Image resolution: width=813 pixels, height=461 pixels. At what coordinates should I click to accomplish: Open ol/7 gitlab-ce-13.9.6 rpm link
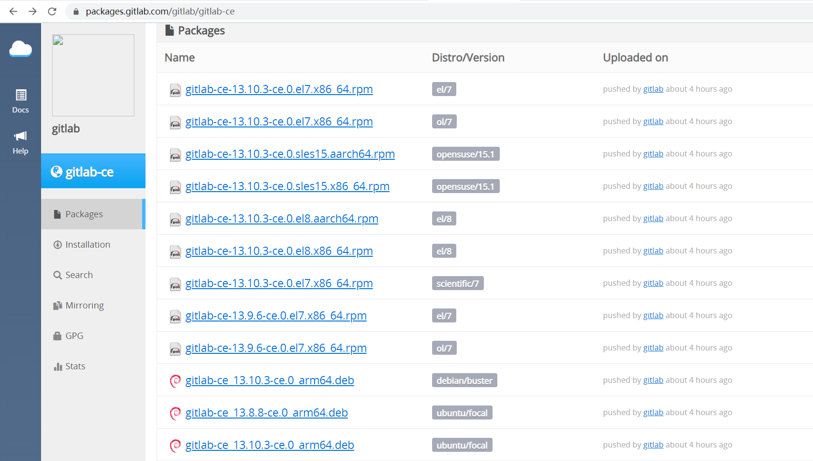(276, 348)
